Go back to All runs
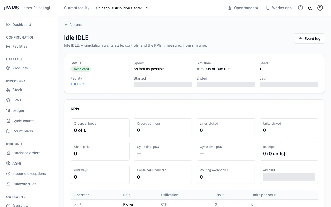This screenshot has width=331, height=207. (73, 25)
